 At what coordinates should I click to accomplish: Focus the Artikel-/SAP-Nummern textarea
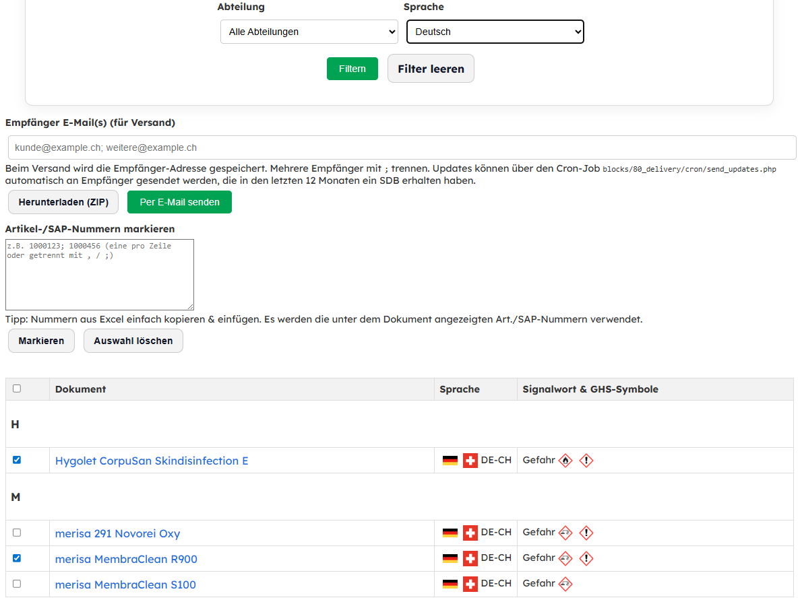click(100, 275)
